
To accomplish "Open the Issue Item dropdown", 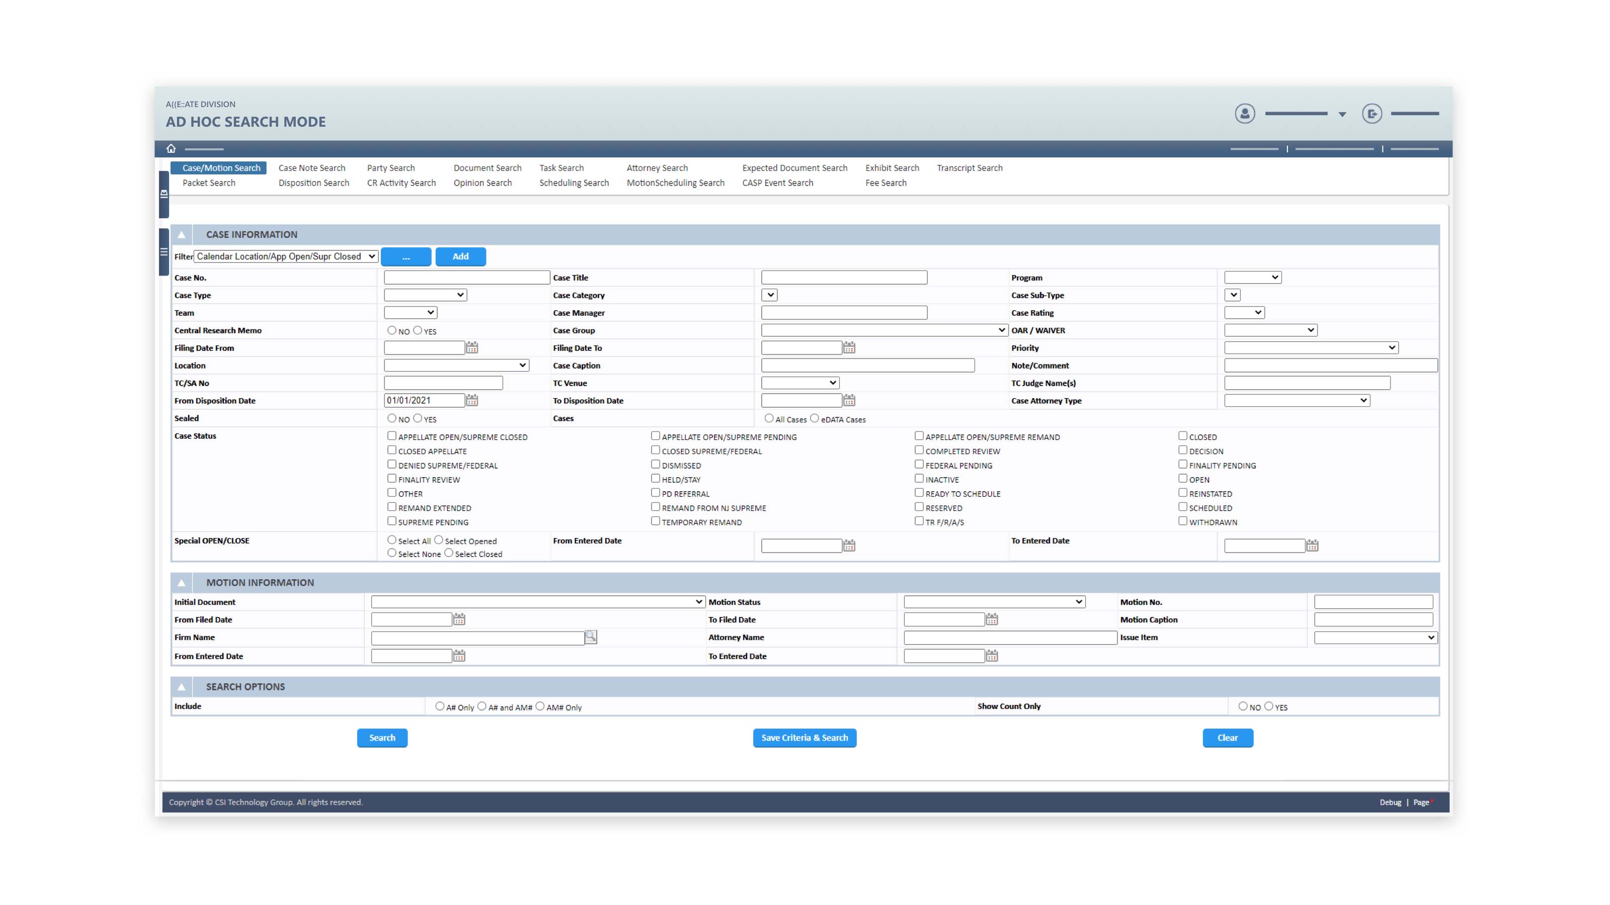I will 1375,638.
